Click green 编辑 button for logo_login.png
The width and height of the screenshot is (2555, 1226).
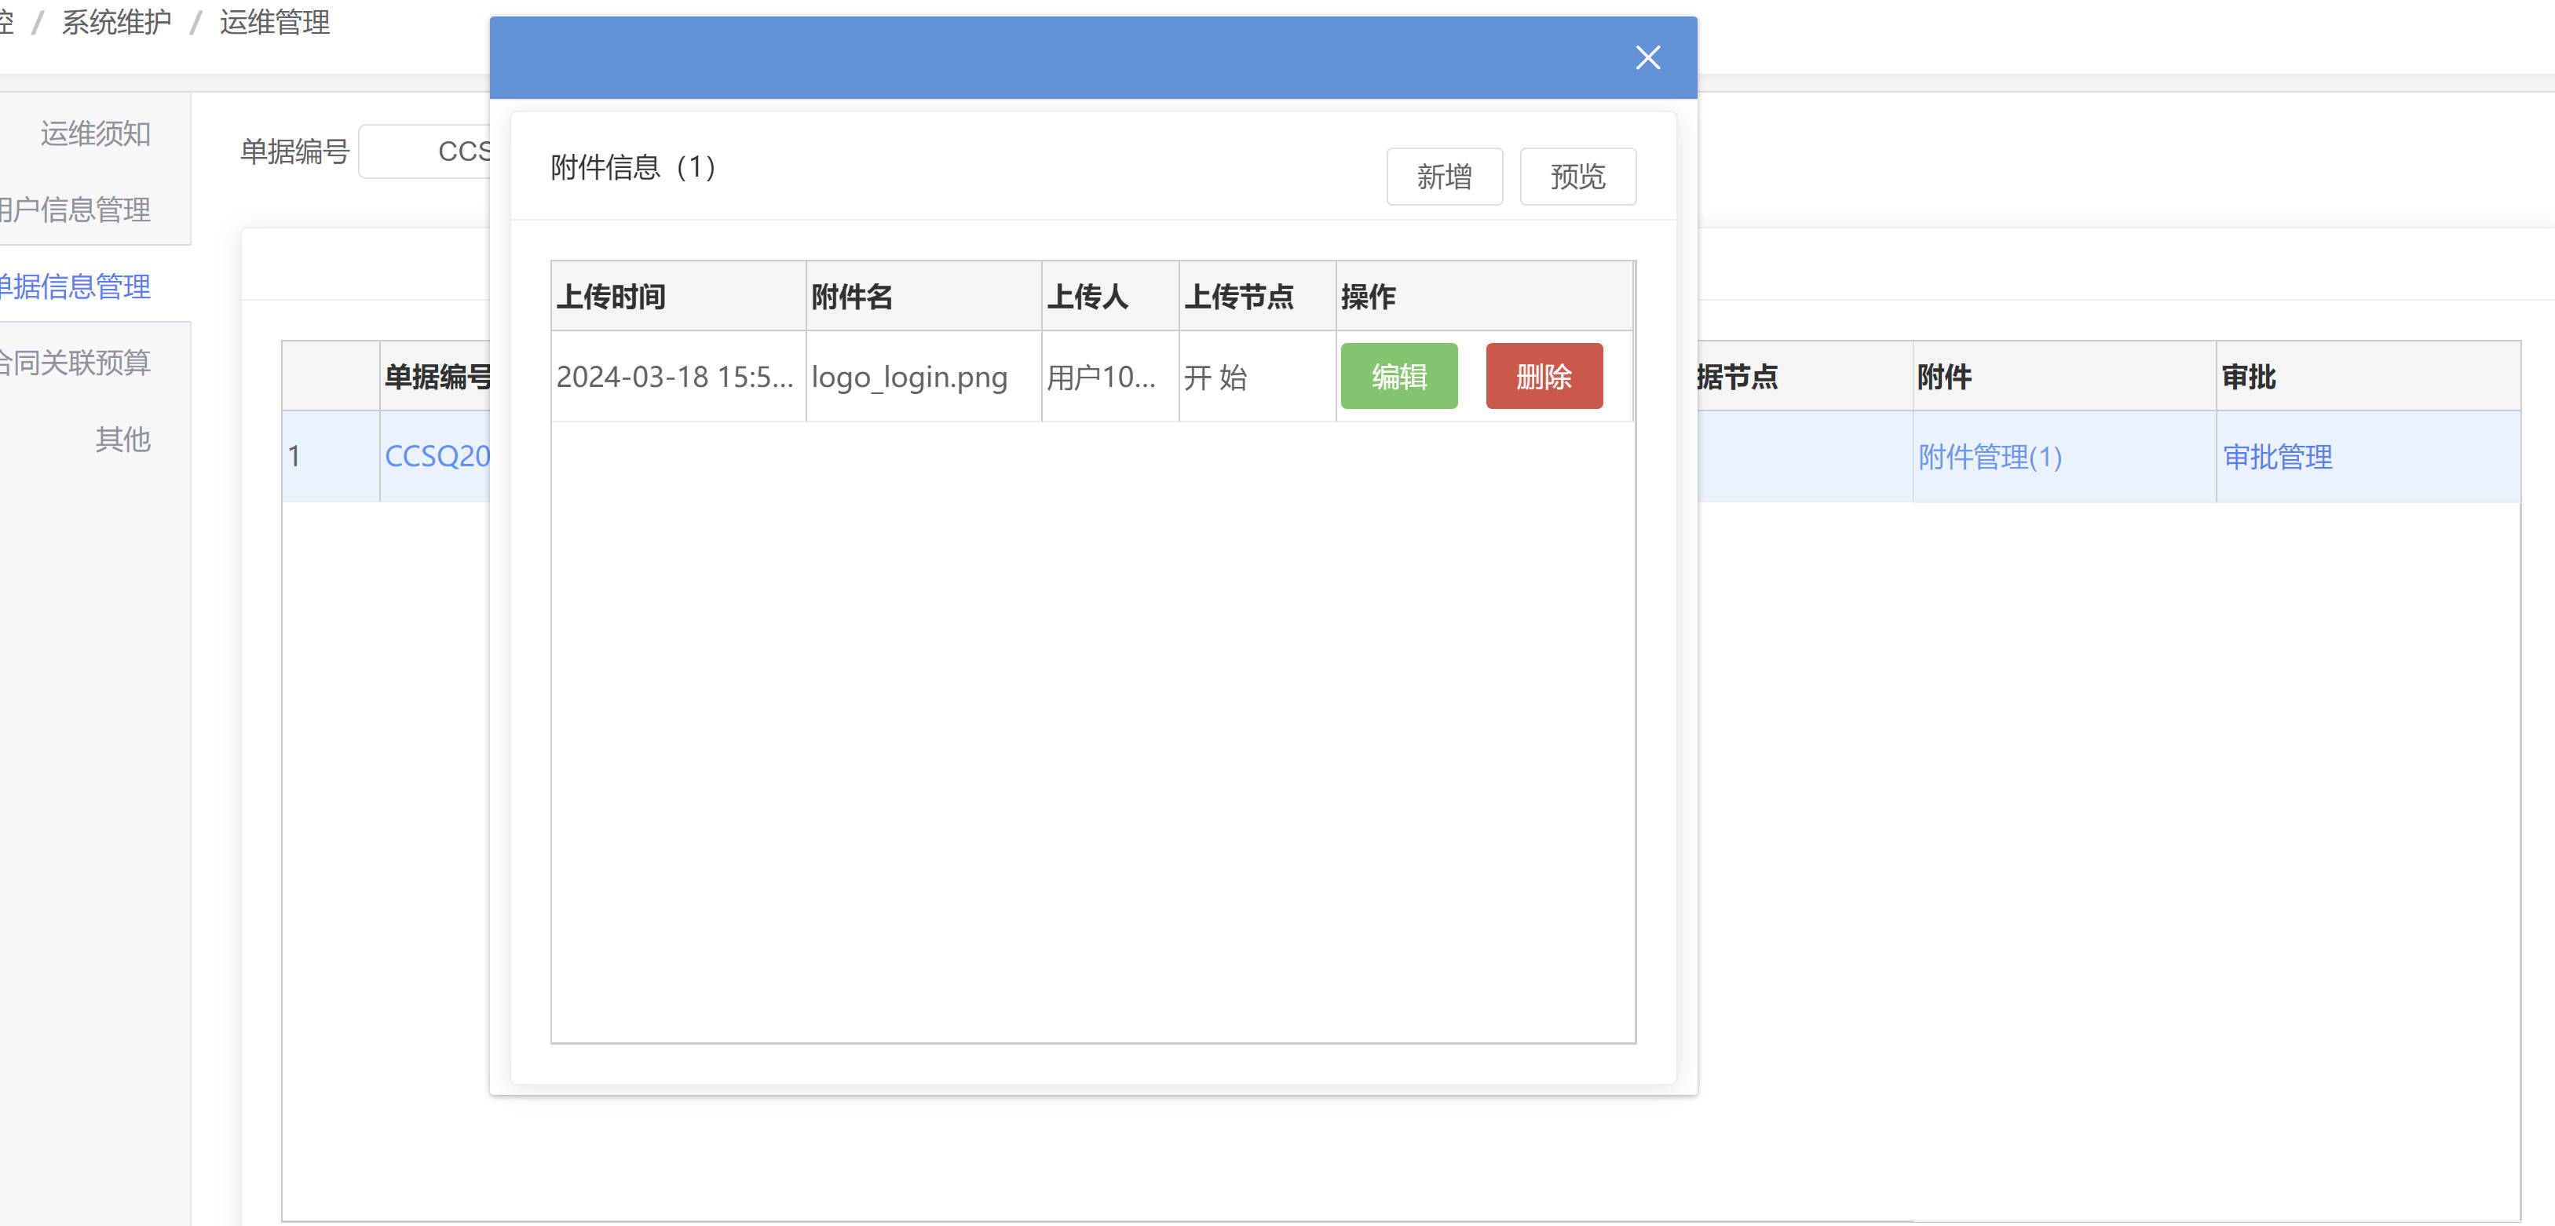[1398, 377]
